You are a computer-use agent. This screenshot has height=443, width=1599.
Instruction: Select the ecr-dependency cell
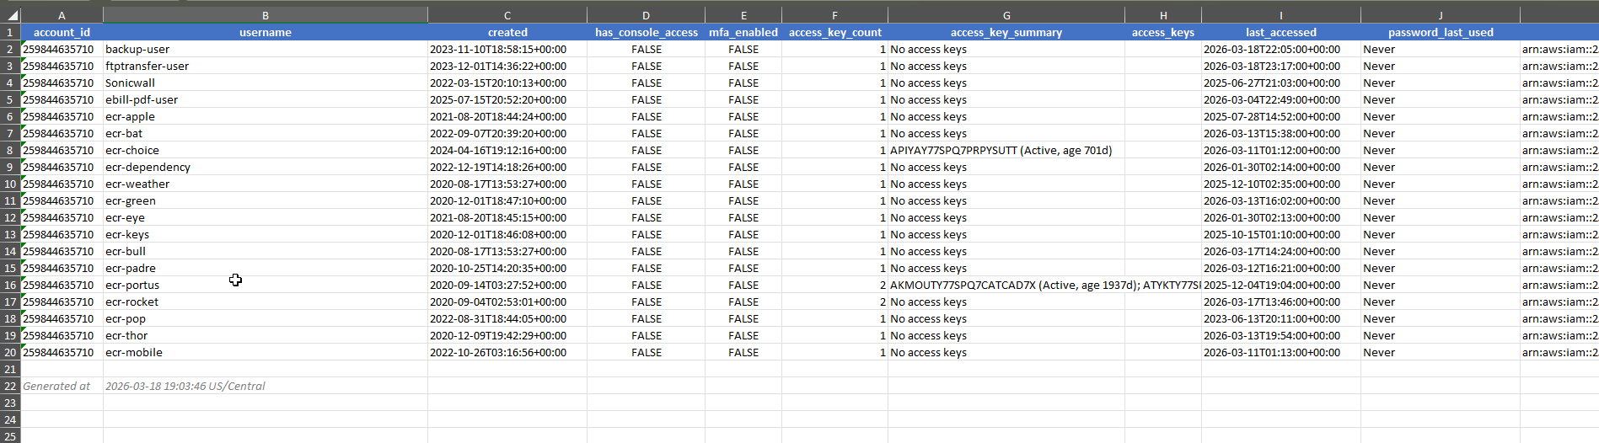[x=266, y=167]
